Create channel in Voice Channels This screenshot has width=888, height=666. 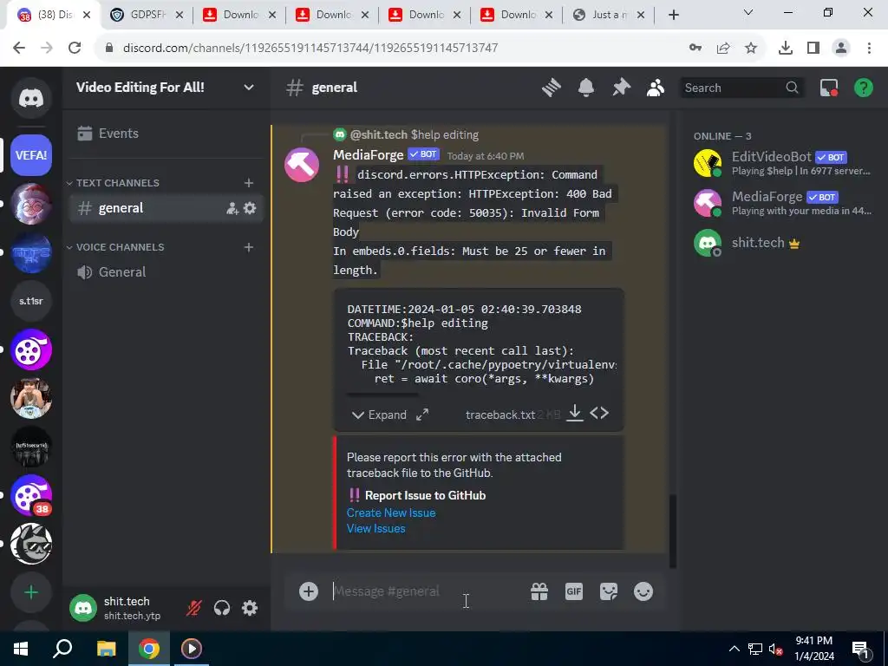coord(249,247)
